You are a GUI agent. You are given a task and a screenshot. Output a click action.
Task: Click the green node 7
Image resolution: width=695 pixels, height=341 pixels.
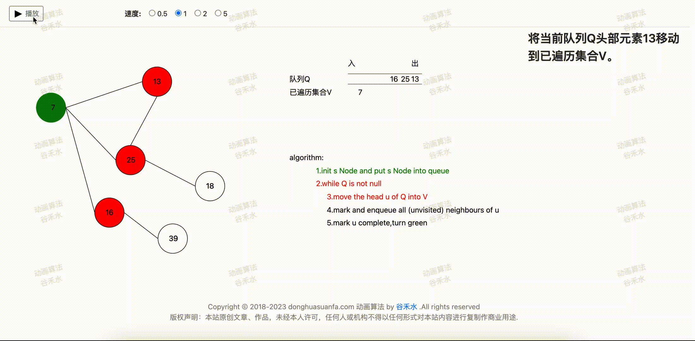pos(51,108)
